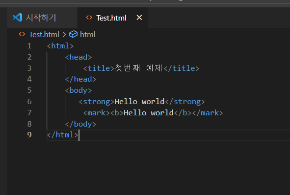This screenshot has height=195, width=290.
Task: Switch to the 시작하기 tab
Action: click(x=42, y=18)
